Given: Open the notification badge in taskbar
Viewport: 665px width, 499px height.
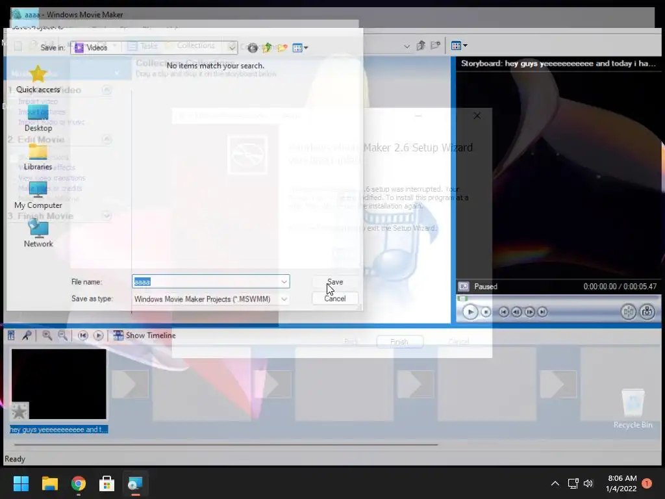Looking at the screenshot, I should tap(647, 483).
